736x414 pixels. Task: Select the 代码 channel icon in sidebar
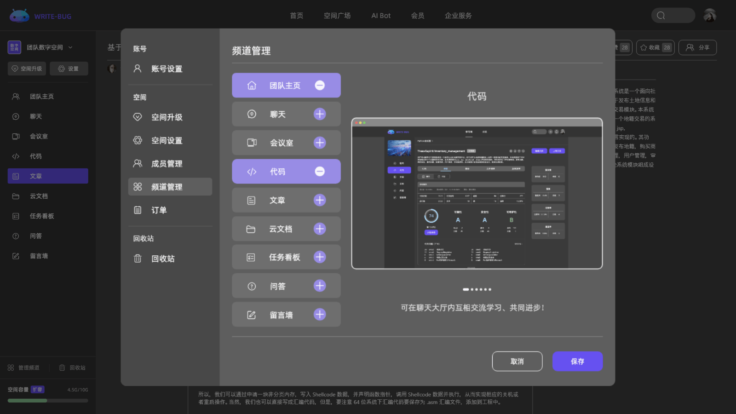(15, 156)
